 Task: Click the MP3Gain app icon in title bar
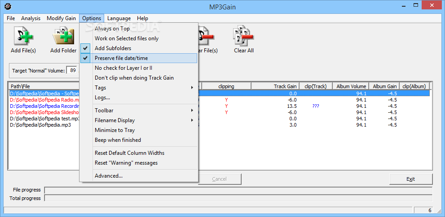8,6
